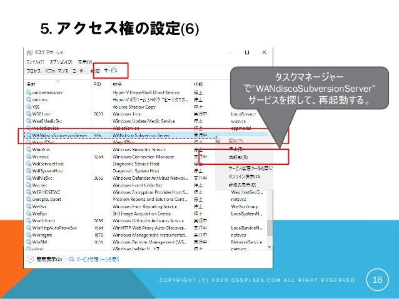Screen dimensions: 399x299
Task: Click description "Windows Event Collector"
Action: (138, 185)
